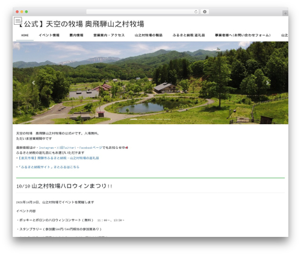The width and height of the screenshot is (301, 255).
Task: Click the browser reload icon in address bar
Action: click(x=196, y=11)
